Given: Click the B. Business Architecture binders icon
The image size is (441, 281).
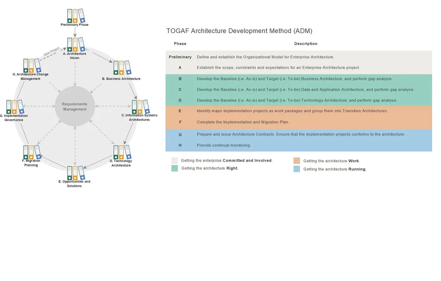Looking at the screenshot, I should [x=122, y=68].
